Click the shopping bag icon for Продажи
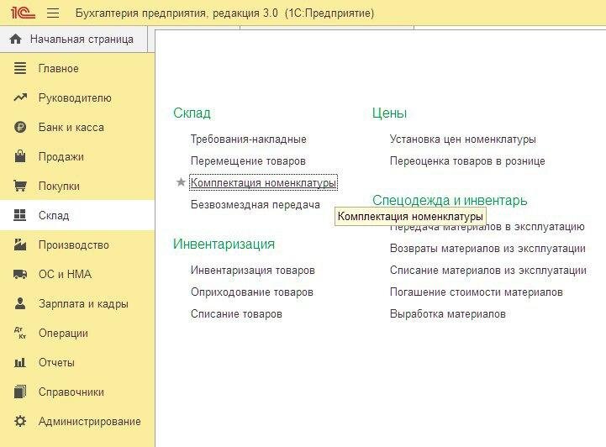This screenshot has height=447, width=606. [20, 156]
